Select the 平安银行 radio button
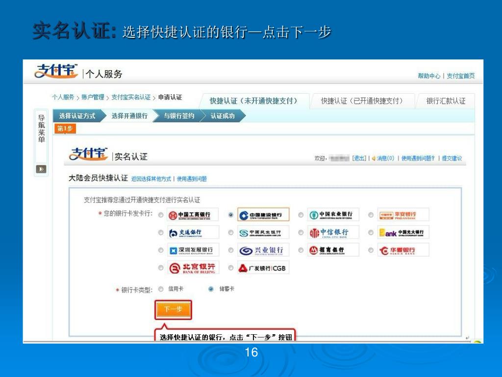The width and height of the screenshot is (502, 377). (x=371, y=215)
